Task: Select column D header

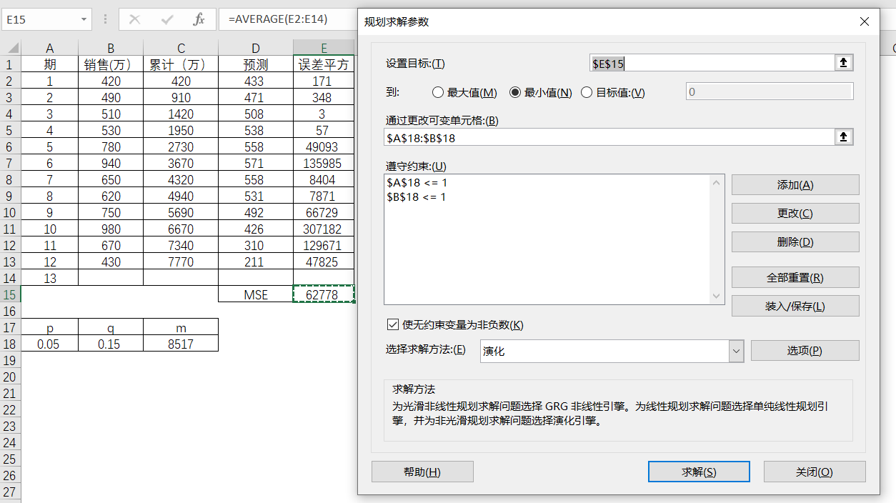Action: tap(255, 48)
